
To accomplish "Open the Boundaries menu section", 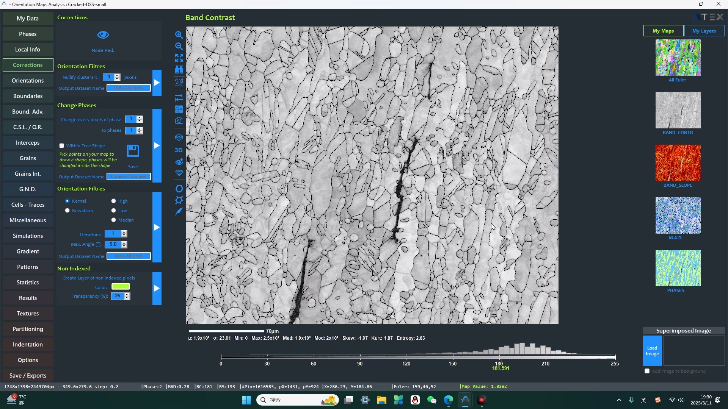I will coord(28,96).
